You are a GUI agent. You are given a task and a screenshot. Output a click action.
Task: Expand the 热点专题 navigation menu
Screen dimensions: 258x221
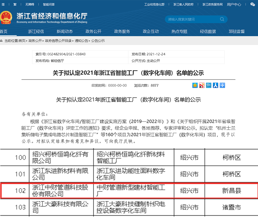click(x=179, y=31)
